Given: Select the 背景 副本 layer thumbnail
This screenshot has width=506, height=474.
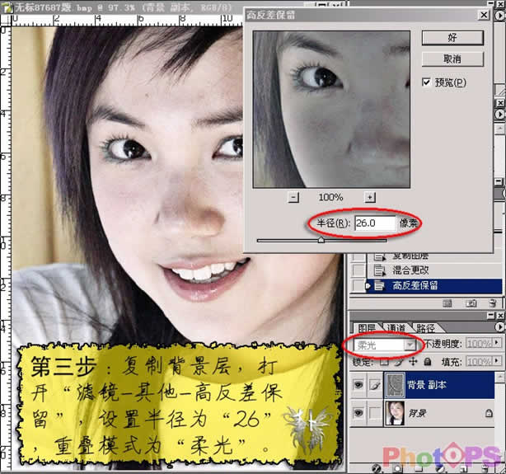Looking at the screenshot, I should point(395,385).
